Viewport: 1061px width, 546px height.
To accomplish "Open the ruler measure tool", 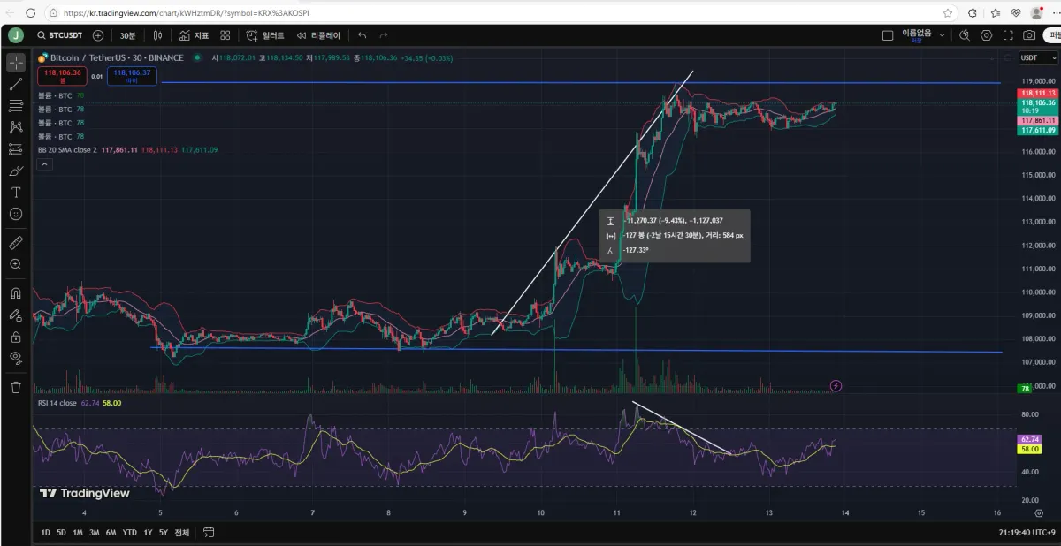I will (16, 242).
